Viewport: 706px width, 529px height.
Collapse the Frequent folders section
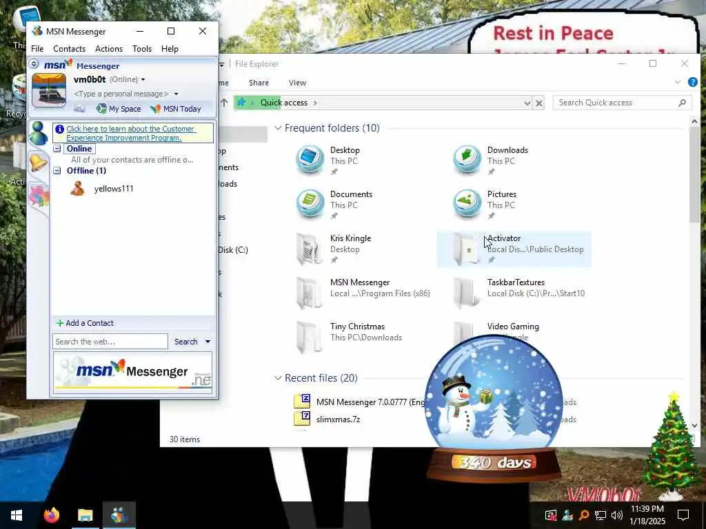[x=278, y=128]
